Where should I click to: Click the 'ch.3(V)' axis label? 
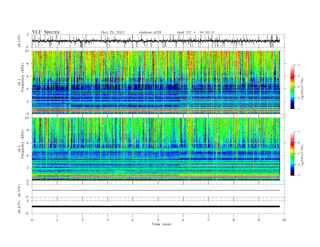19,191
